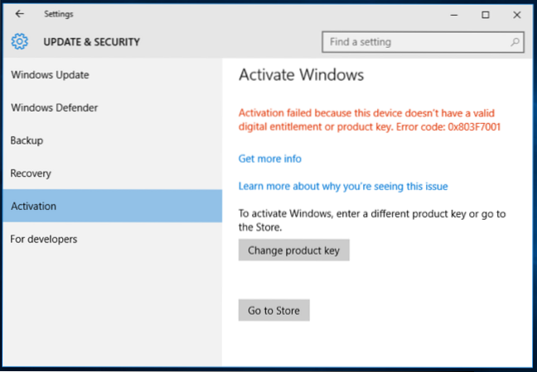Open Learn more about this issue link
Image resolution: width=537 pixels, height=372 pixels.
tap(343, 187)
